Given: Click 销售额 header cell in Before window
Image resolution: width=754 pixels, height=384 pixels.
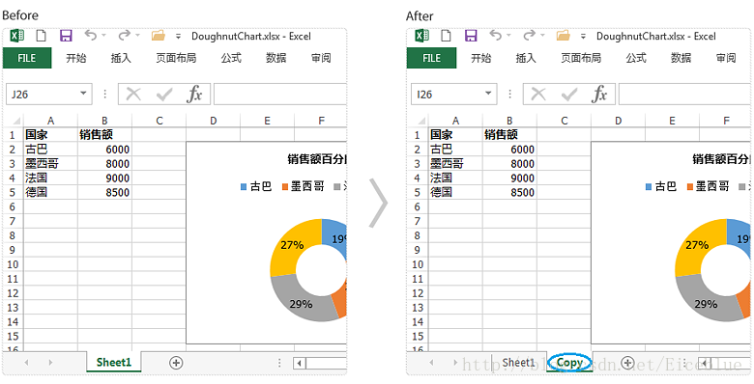Looking at the screenshot, I should click(x=104, y=135).
